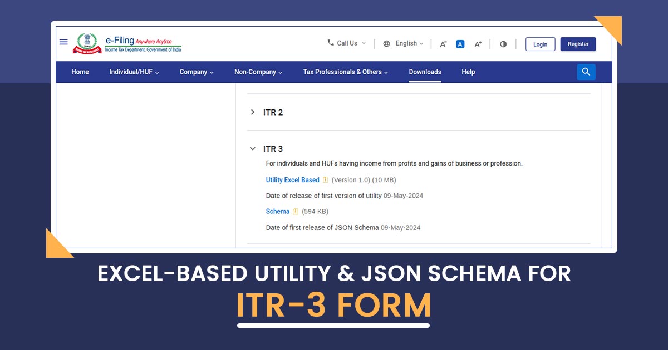Select Home in the navigation bar

(x=80, y=72)
